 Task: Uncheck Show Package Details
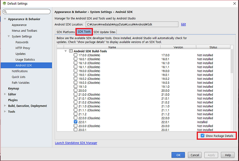pyautogui.click(x=202, y=135)
